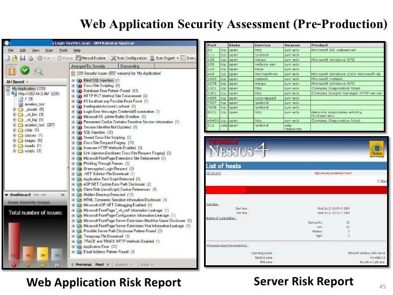Select Hidden Directory Detected issue icon
The width and height of the screenshot is (393, 295).
(79, 195)
